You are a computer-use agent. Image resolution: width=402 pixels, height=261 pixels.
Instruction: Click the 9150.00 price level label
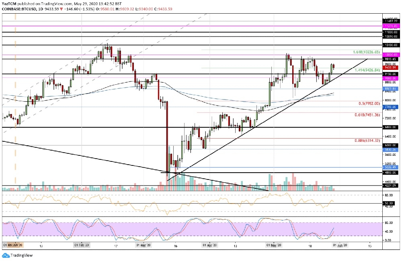coord(390,74)
